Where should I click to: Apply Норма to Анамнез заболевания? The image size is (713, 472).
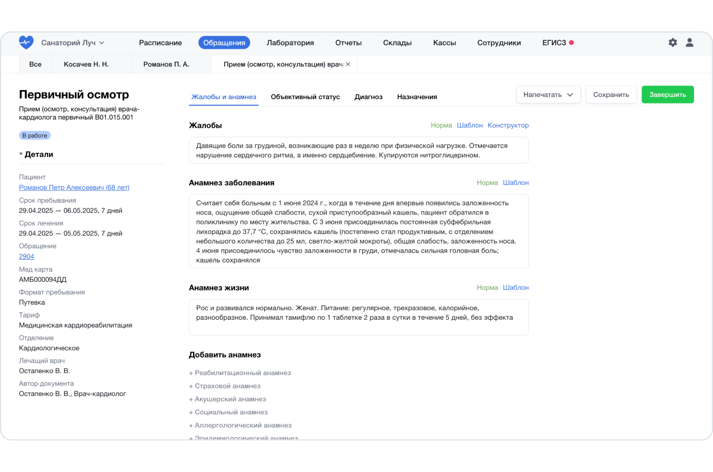[x=487, y=183]
